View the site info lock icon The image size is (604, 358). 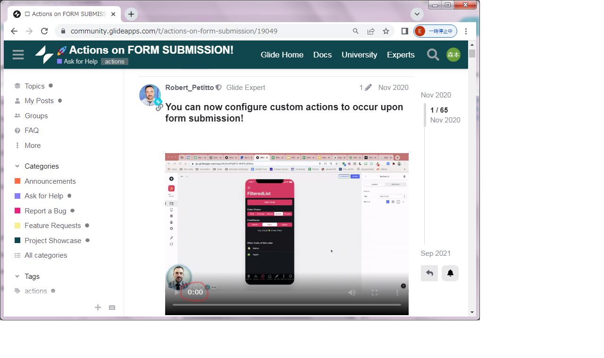(63, 31)
